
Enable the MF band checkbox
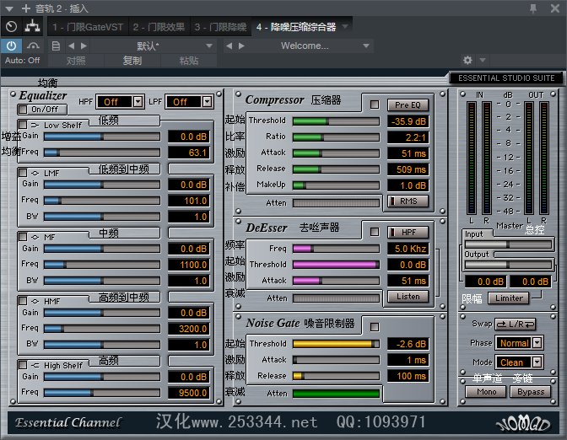[x=23, y=237]
